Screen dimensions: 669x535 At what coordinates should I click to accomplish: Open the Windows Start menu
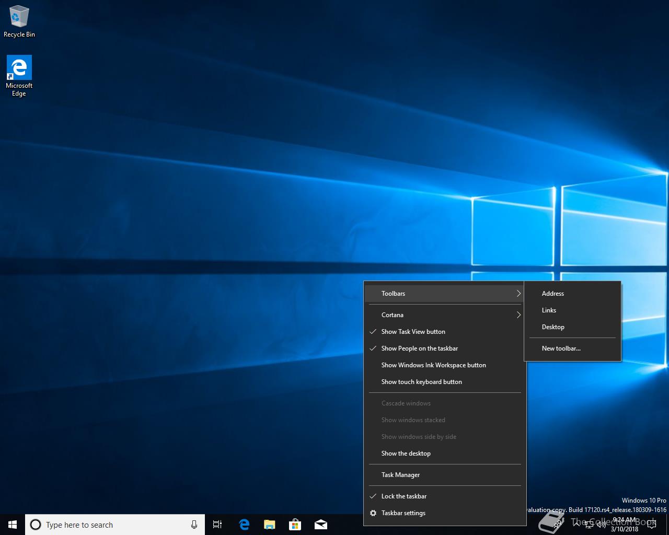click(13, 525)
